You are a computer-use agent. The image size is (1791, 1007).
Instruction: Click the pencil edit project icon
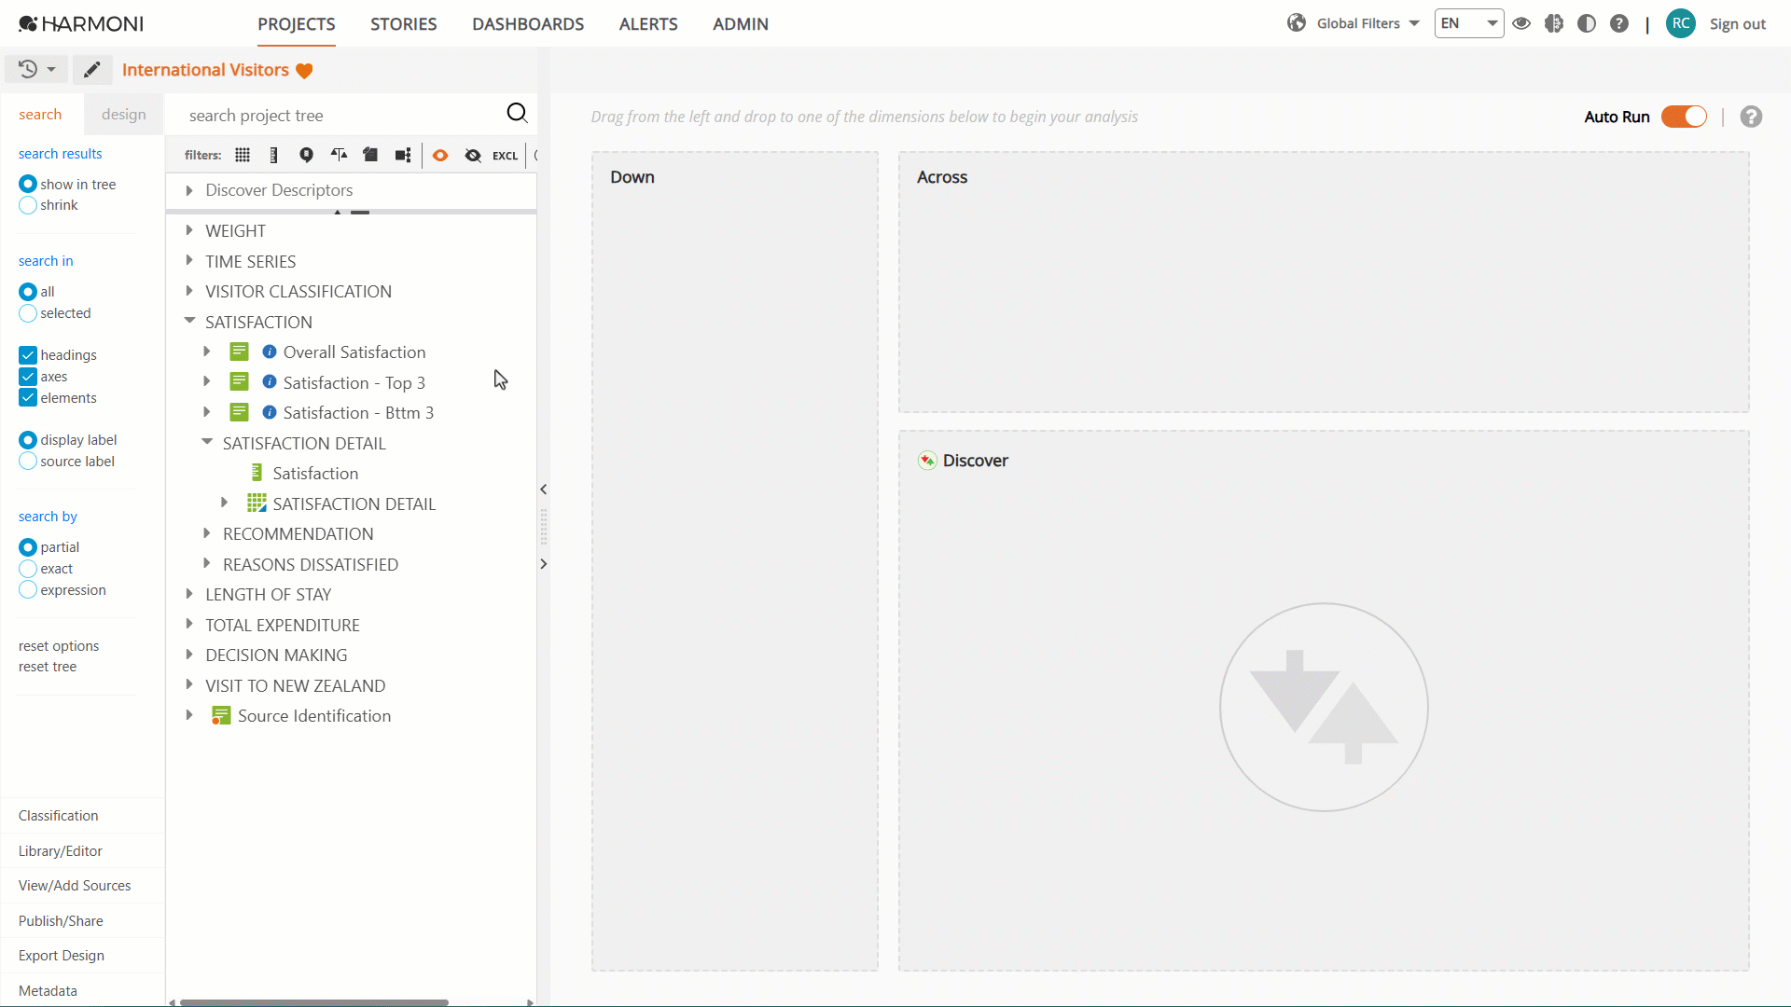[x=91, y=70]
